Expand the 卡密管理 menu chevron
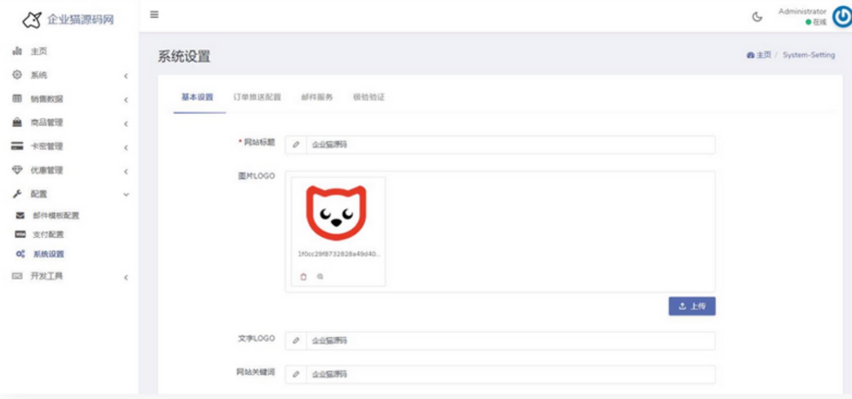The image size is (852, 399). 126,147
